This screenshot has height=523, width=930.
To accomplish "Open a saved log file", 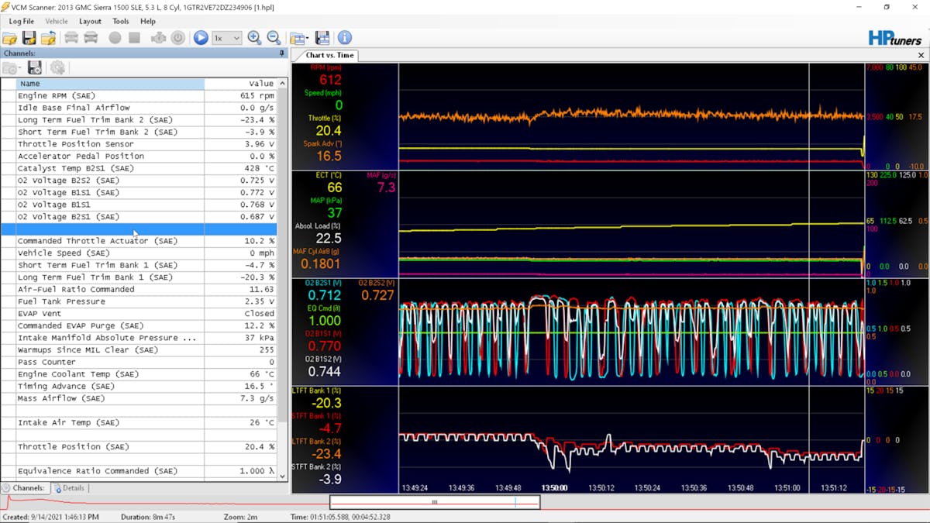I will 9,37.
